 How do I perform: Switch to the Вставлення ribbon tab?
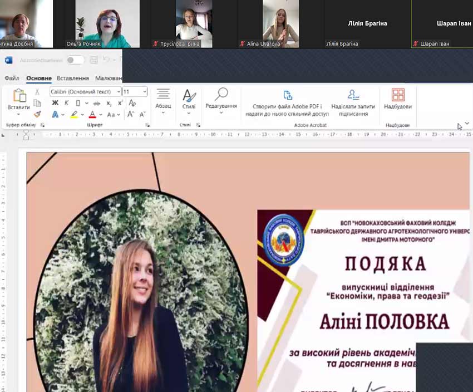coord(72,79)
